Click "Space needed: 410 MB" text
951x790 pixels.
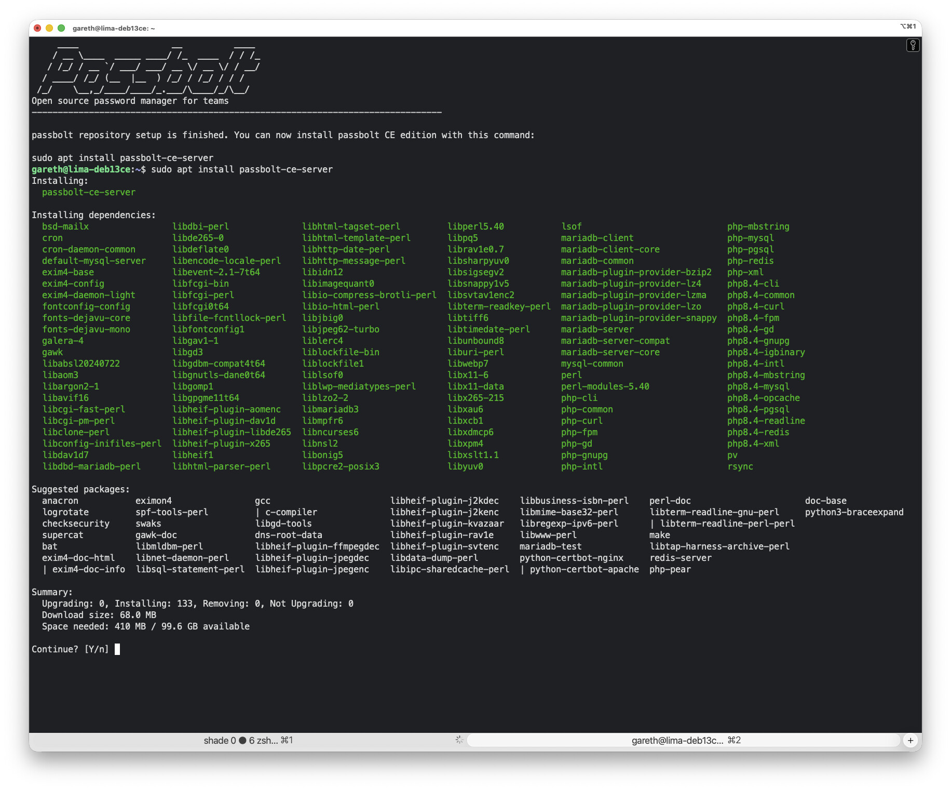click(x=94, y=626)
